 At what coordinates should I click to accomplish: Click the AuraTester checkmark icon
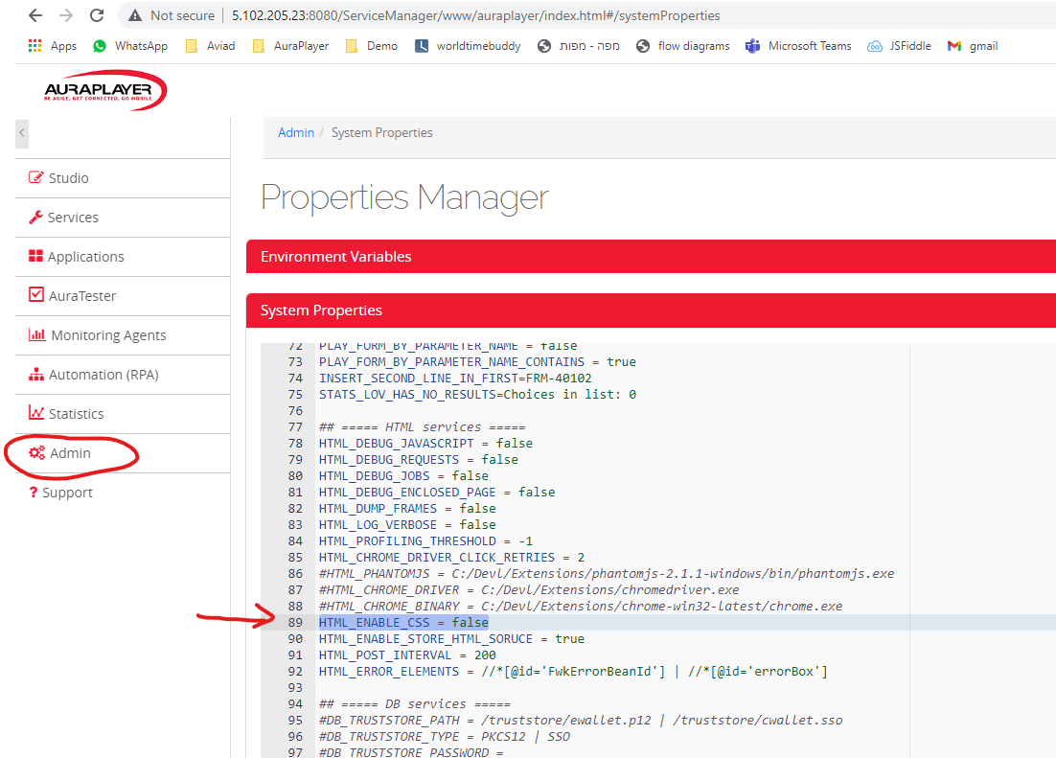point(36,294)
